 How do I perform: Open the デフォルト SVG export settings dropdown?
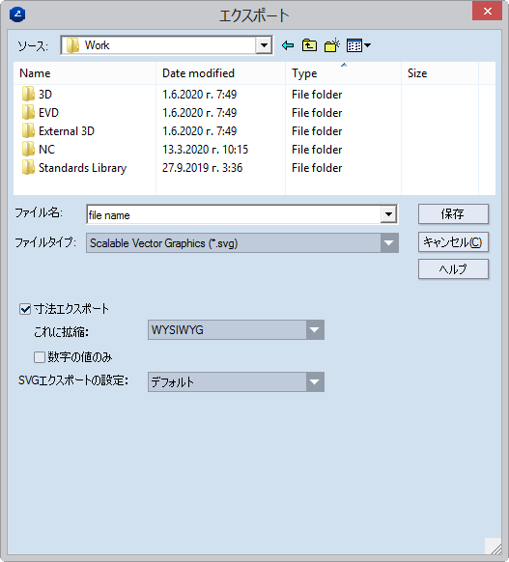315,382
